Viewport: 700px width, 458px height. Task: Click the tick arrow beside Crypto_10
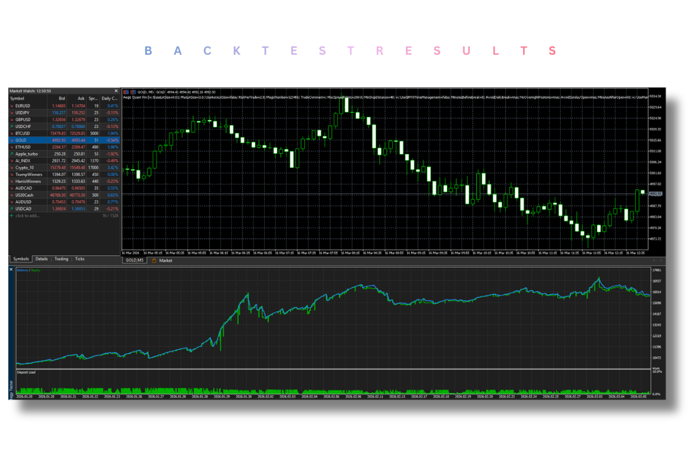[x=12, y=168]
